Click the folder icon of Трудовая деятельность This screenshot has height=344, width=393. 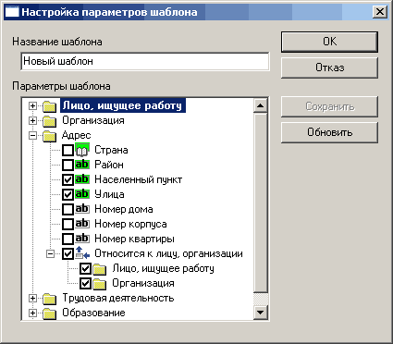[49, 299]
